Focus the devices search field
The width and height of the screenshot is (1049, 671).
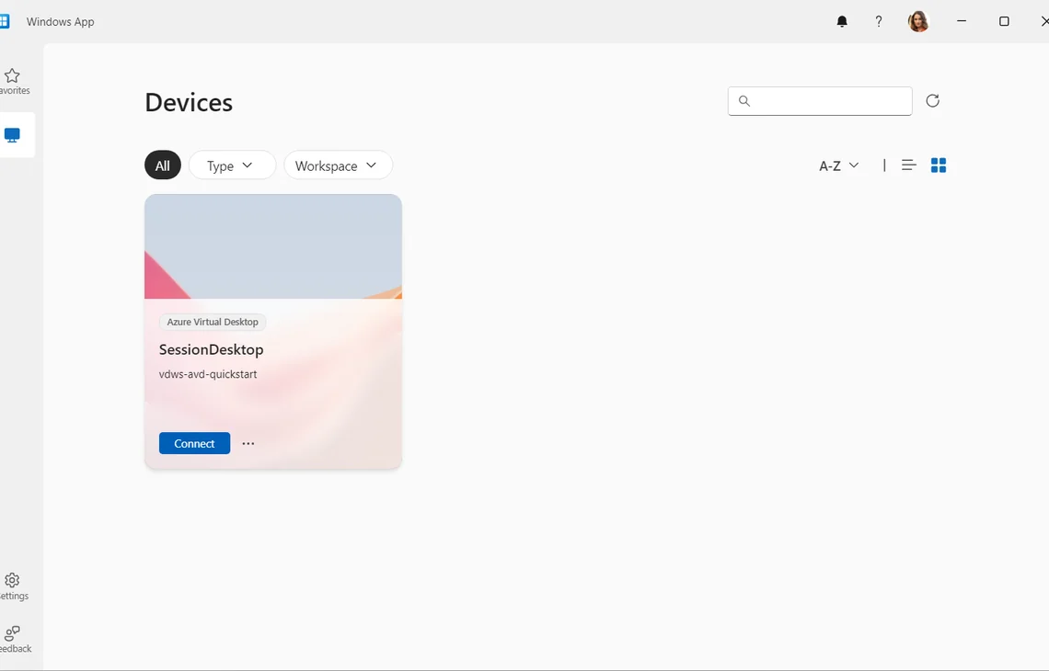820,101
